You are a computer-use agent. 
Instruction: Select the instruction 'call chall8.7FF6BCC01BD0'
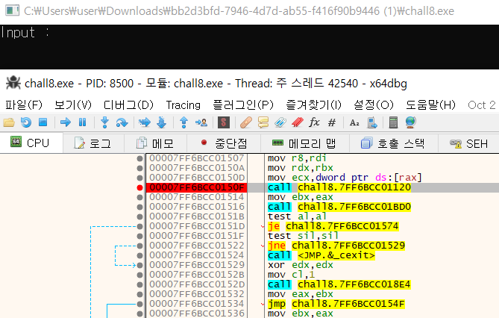(x=339, y=207)
